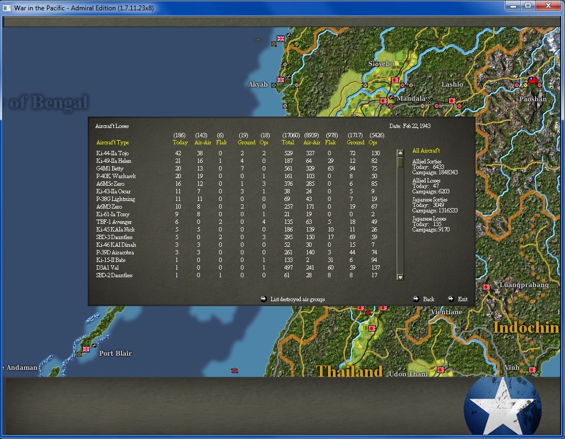This screenshot has height=439, width=565.
Task: Click the losses list scrollbar thumb
Action: click(x=400, y=162)
